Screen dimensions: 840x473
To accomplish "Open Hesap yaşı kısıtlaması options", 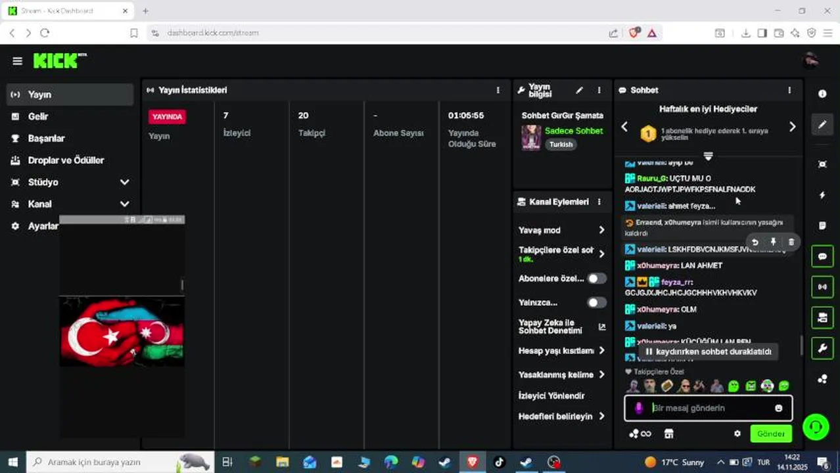I will (x=562, y=351).
